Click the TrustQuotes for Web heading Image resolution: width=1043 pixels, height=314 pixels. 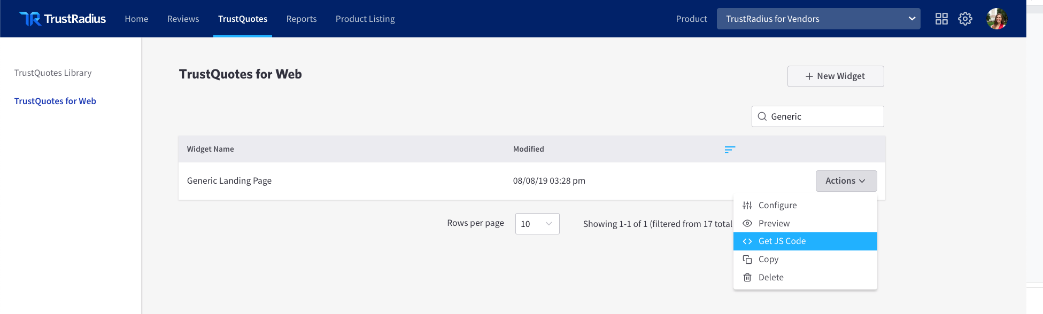(x=241, y=74)
